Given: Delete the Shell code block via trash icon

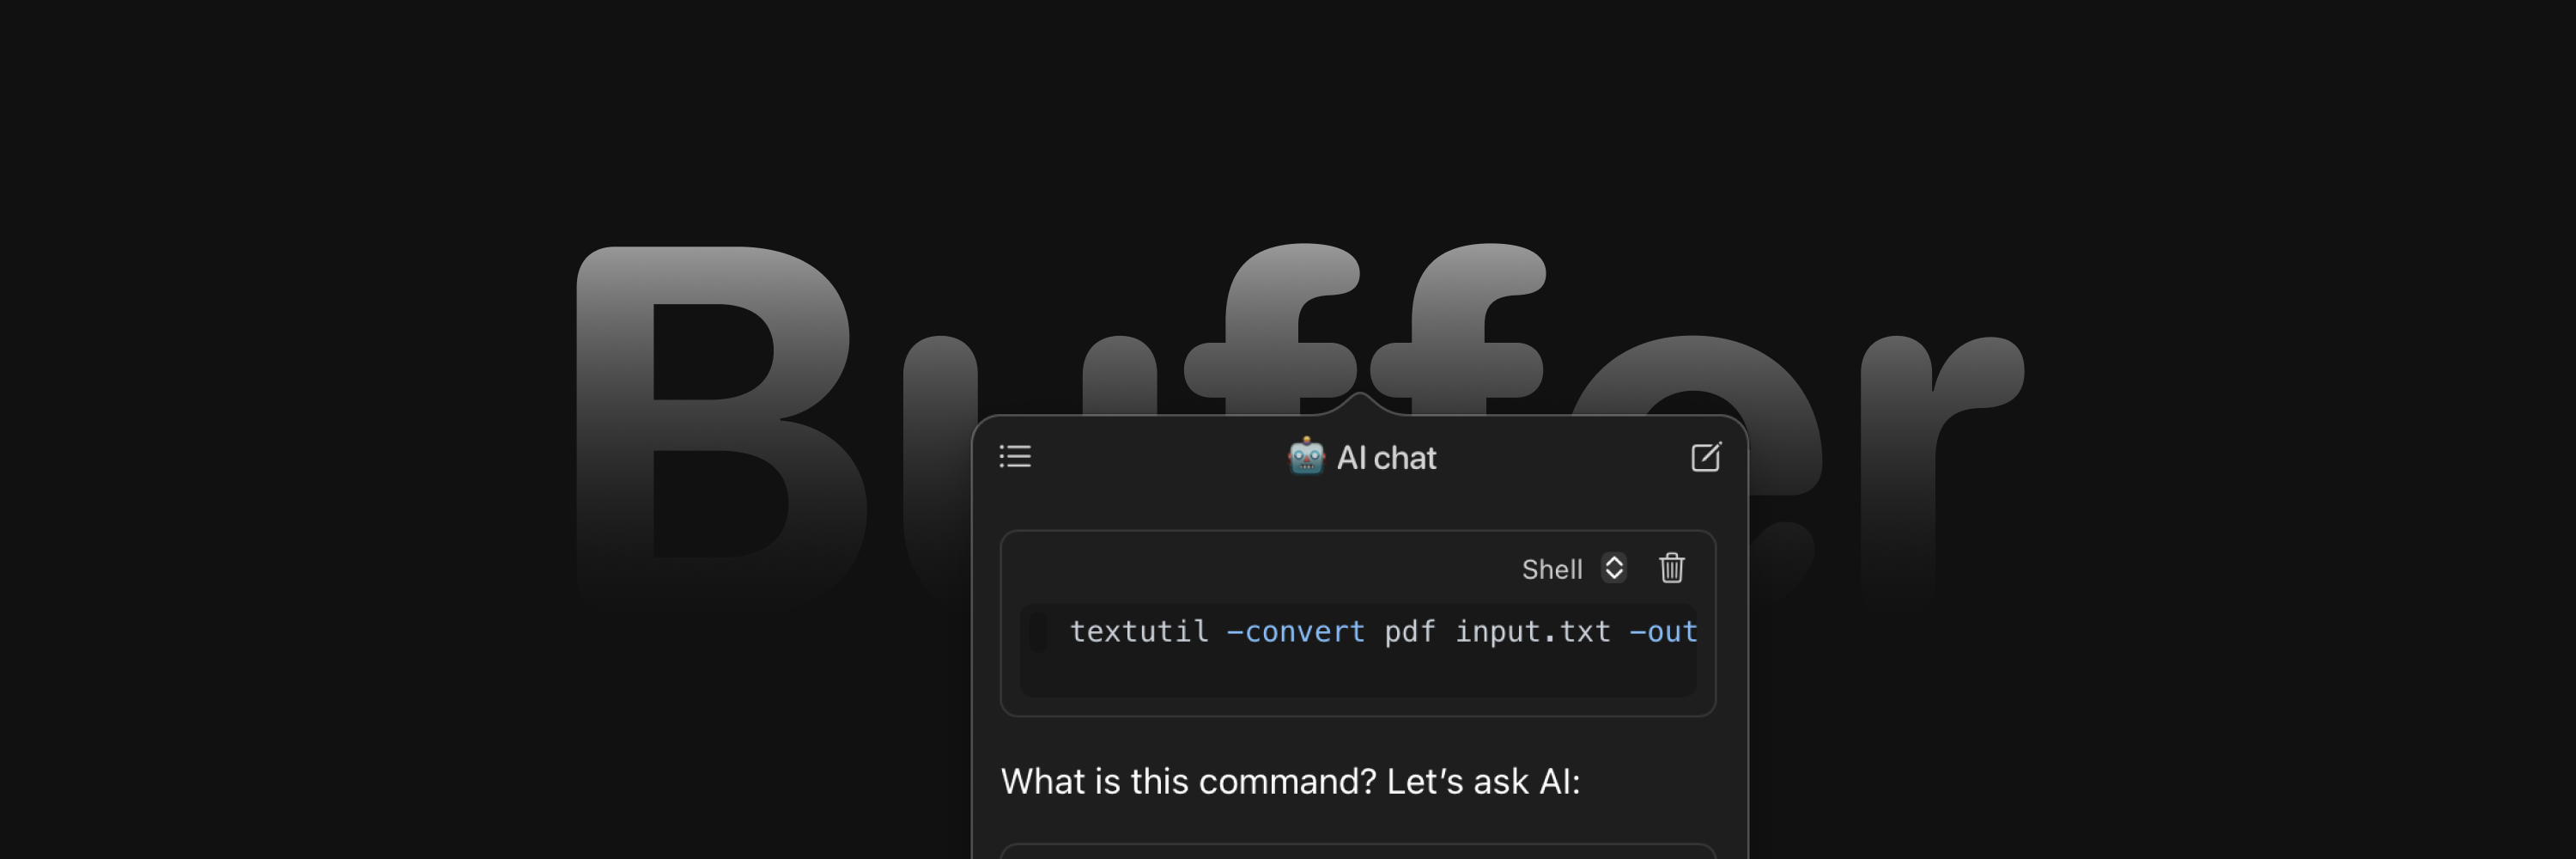Looking at the screenshot, I should click(x=1671, y=568).
